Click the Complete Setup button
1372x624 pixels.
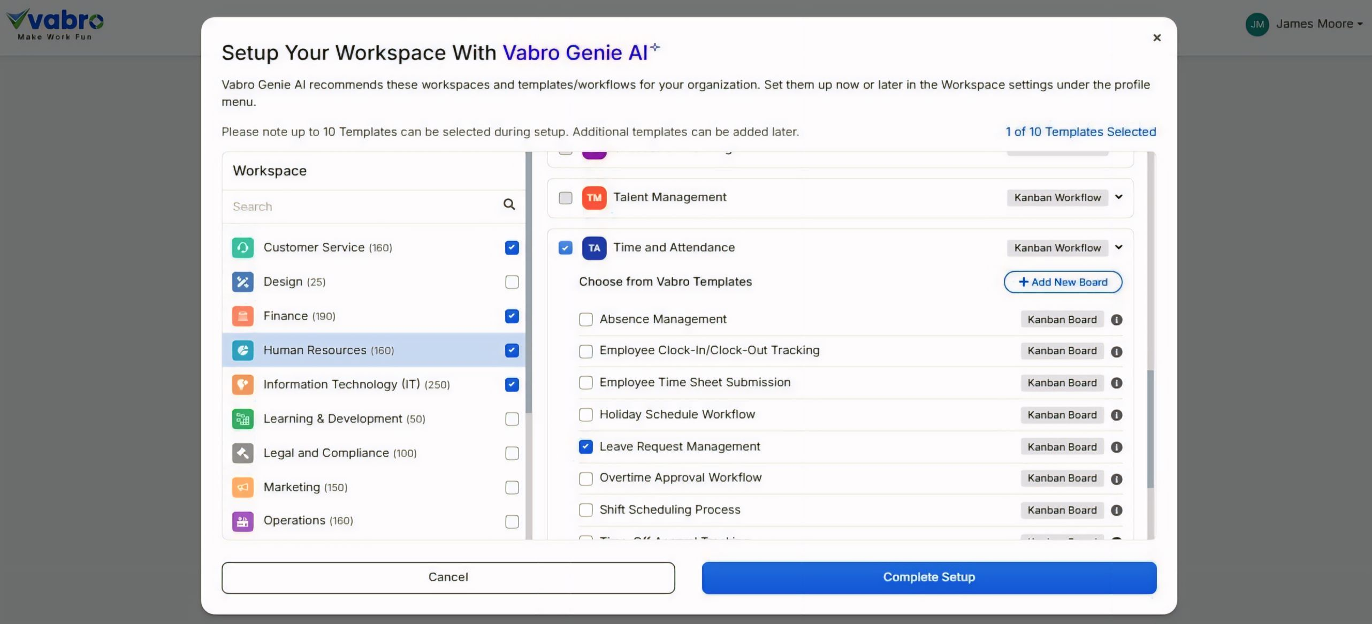coord(929,577)
